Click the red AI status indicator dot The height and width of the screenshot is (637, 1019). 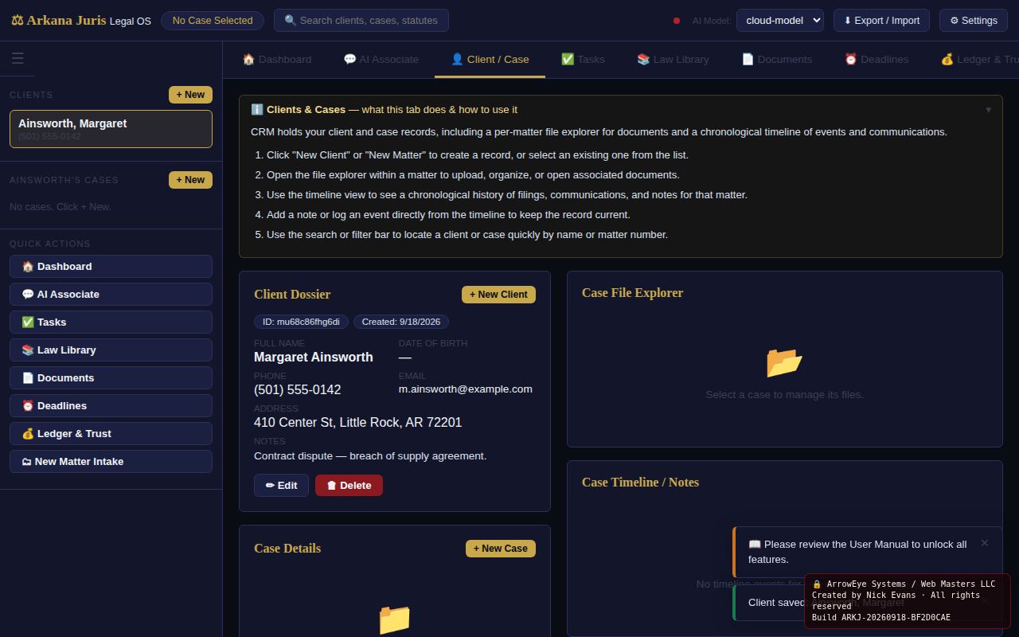[x=677, y=21]
